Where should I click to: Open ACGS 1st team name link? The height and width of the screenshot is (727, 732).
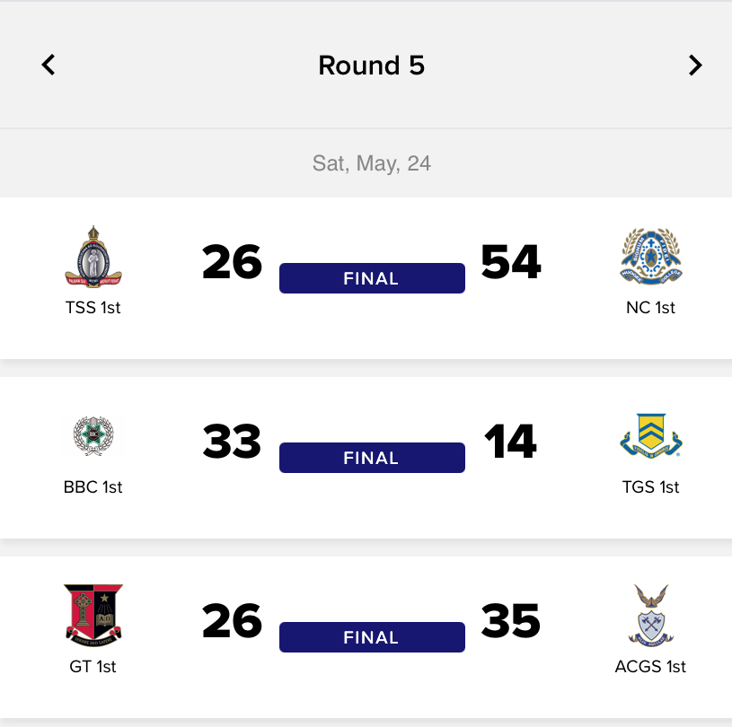coord(651,666)
